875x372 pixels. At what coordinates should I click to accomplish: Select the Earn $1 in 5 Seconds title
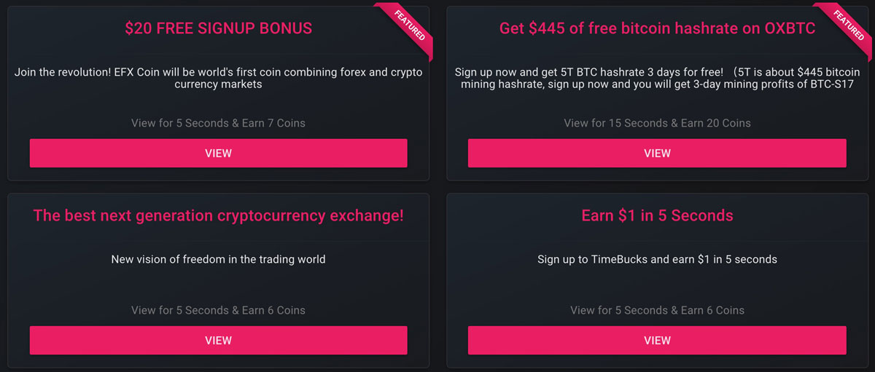657,215
